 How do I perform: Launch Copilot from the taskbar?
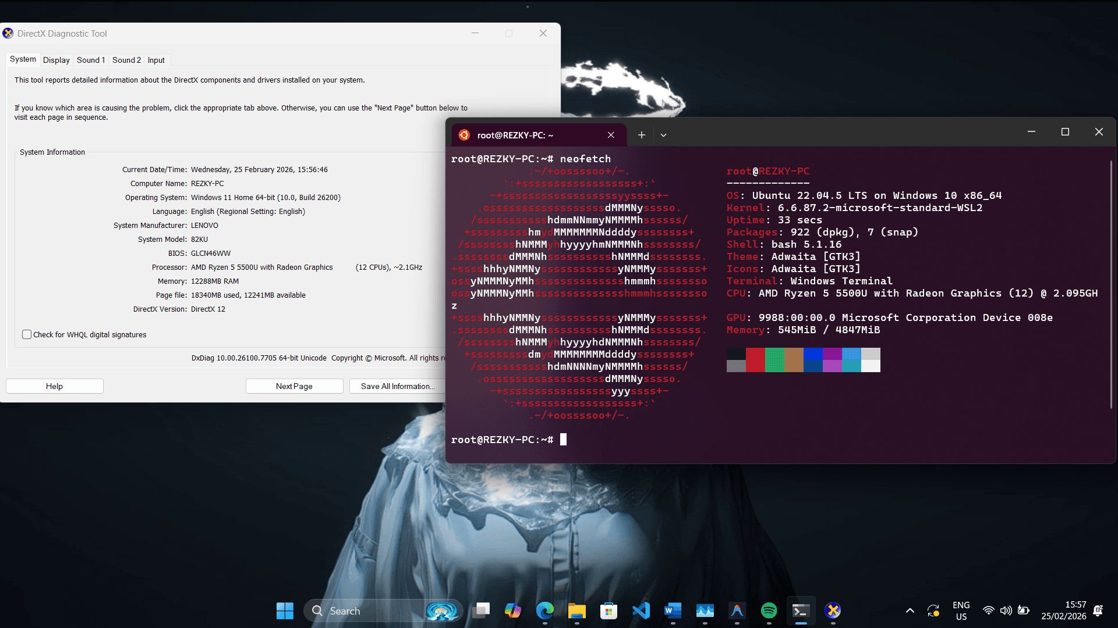(513, 611)
